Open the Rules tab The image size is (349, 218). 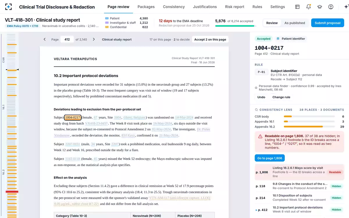[x=257, y=7]
